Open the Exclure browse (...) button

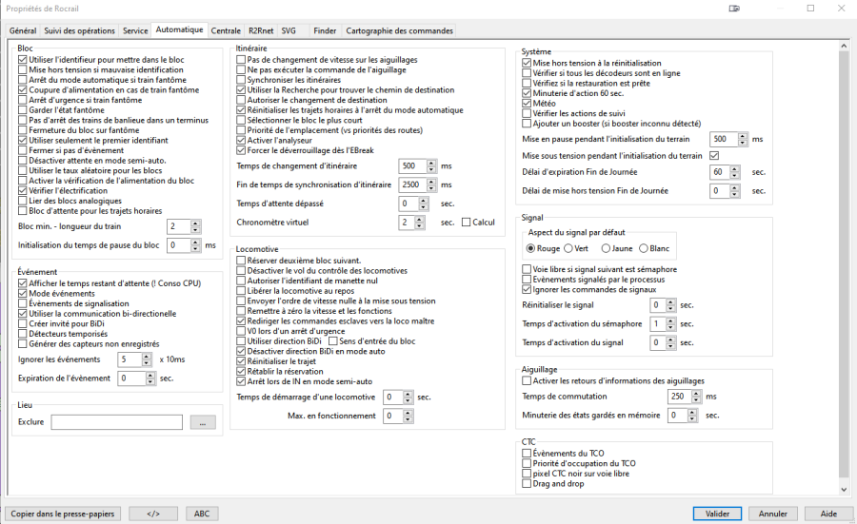coord(203,422)
